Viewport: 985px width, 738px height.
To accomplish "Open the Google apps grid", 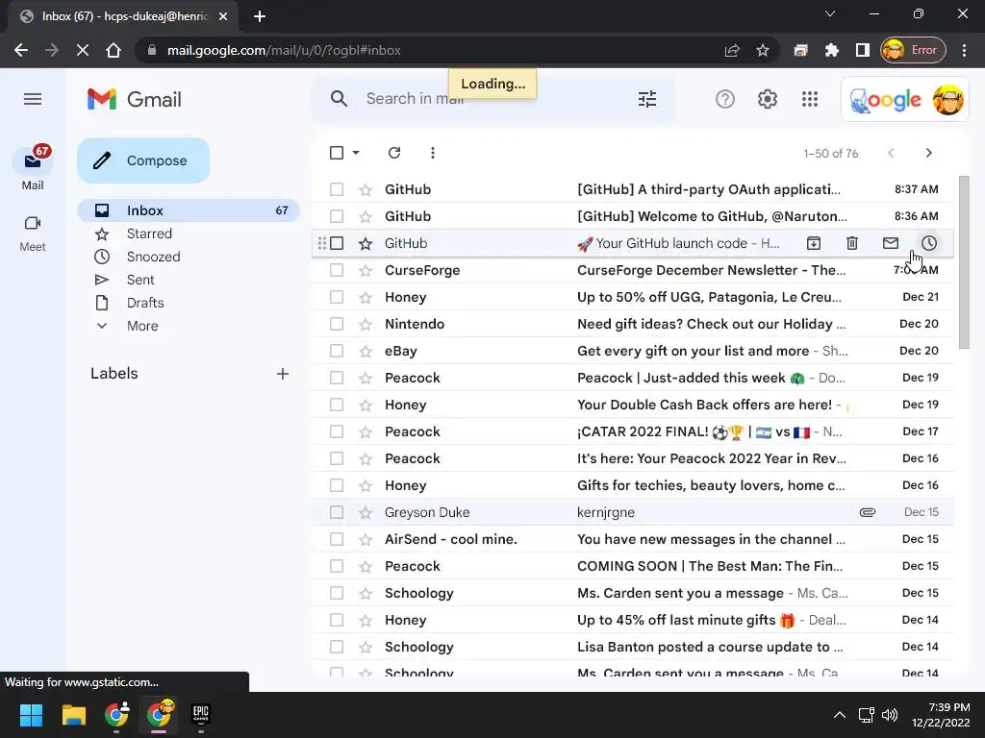I will (810, 99).
